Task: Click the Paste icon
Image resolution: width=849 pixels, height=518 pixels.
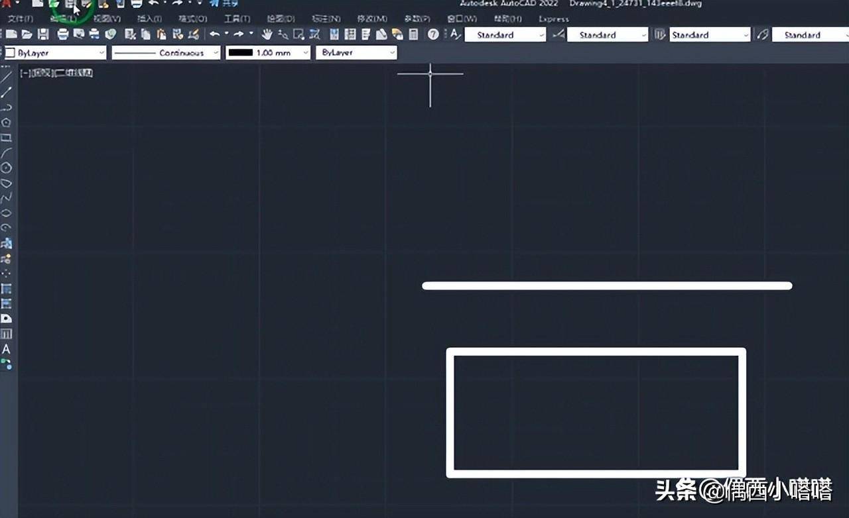Action: pyautogui.click(x=161, y=34)
